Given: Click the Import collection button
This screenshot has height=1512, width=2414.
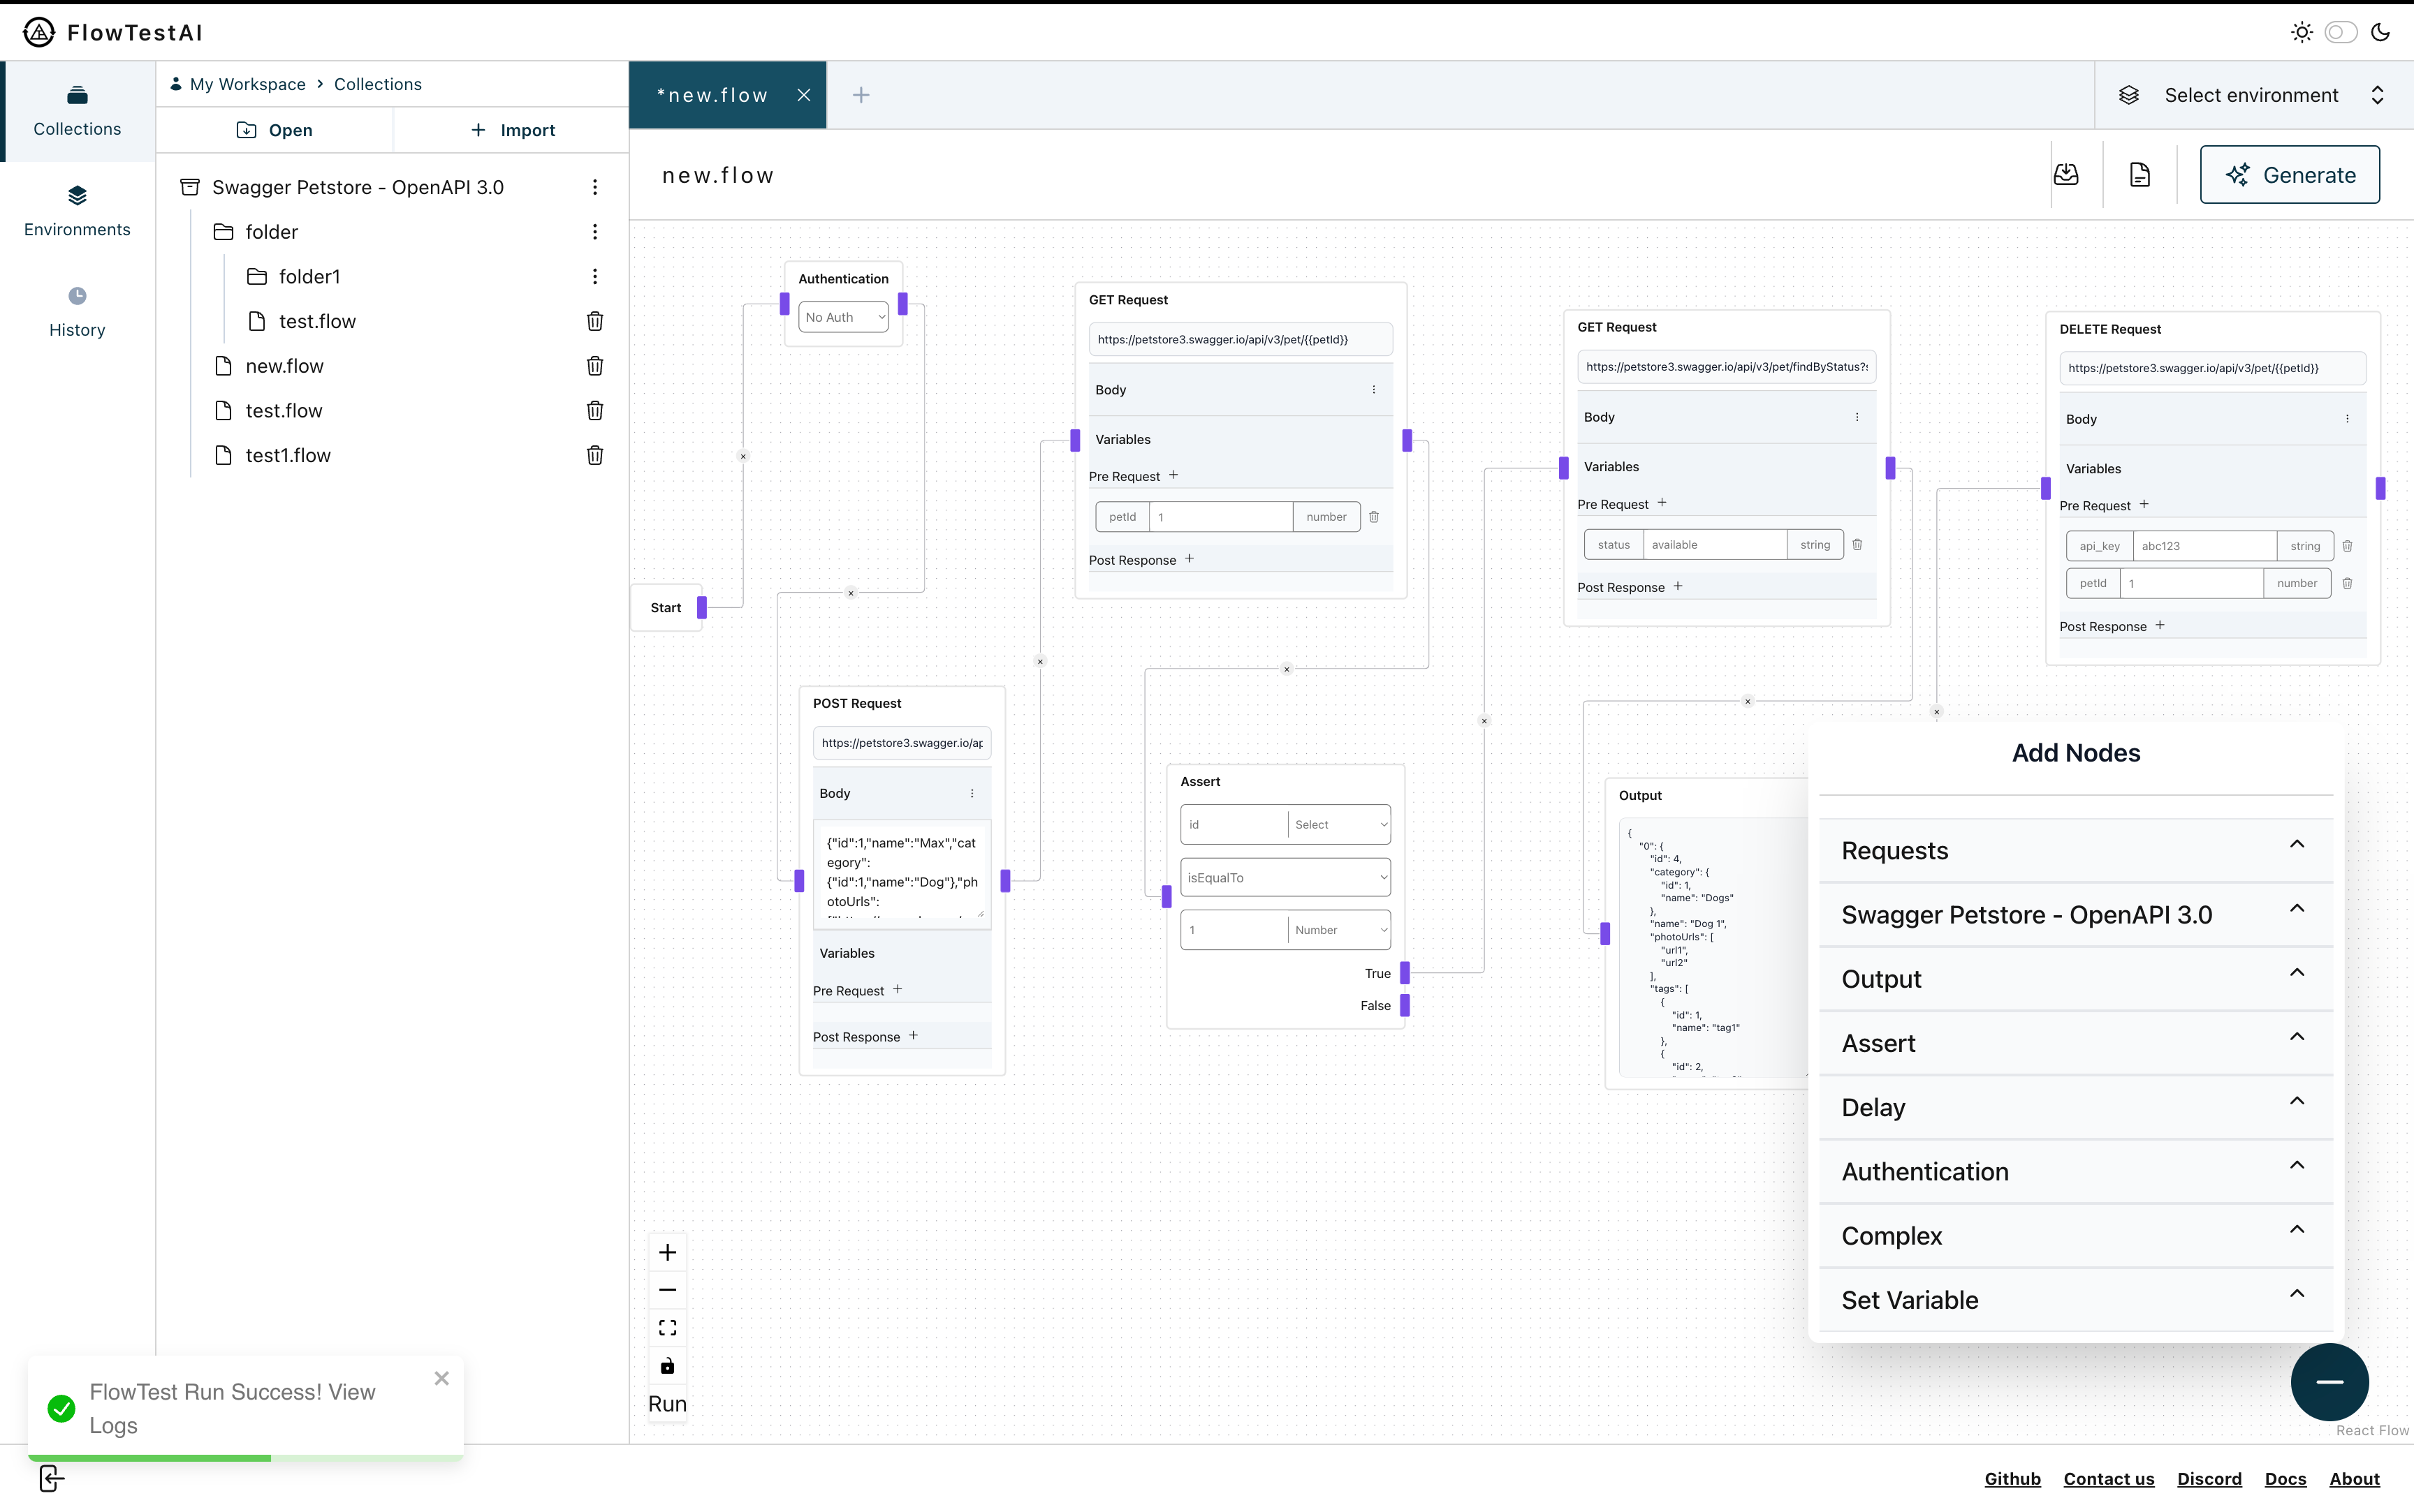Looking at the screenshot, I should coord(512,130).
